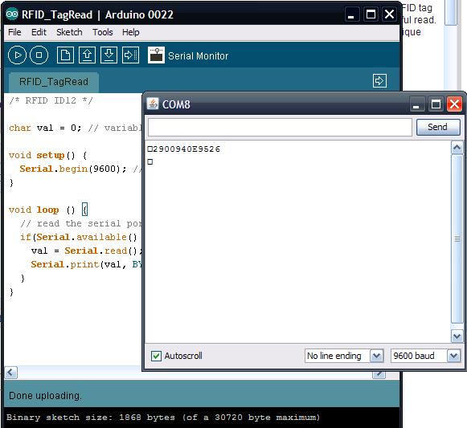The width and height of the screenshot is (467, 428).
Task: Click the 'Serial.print(val' code line
Action: coord(86,265)
